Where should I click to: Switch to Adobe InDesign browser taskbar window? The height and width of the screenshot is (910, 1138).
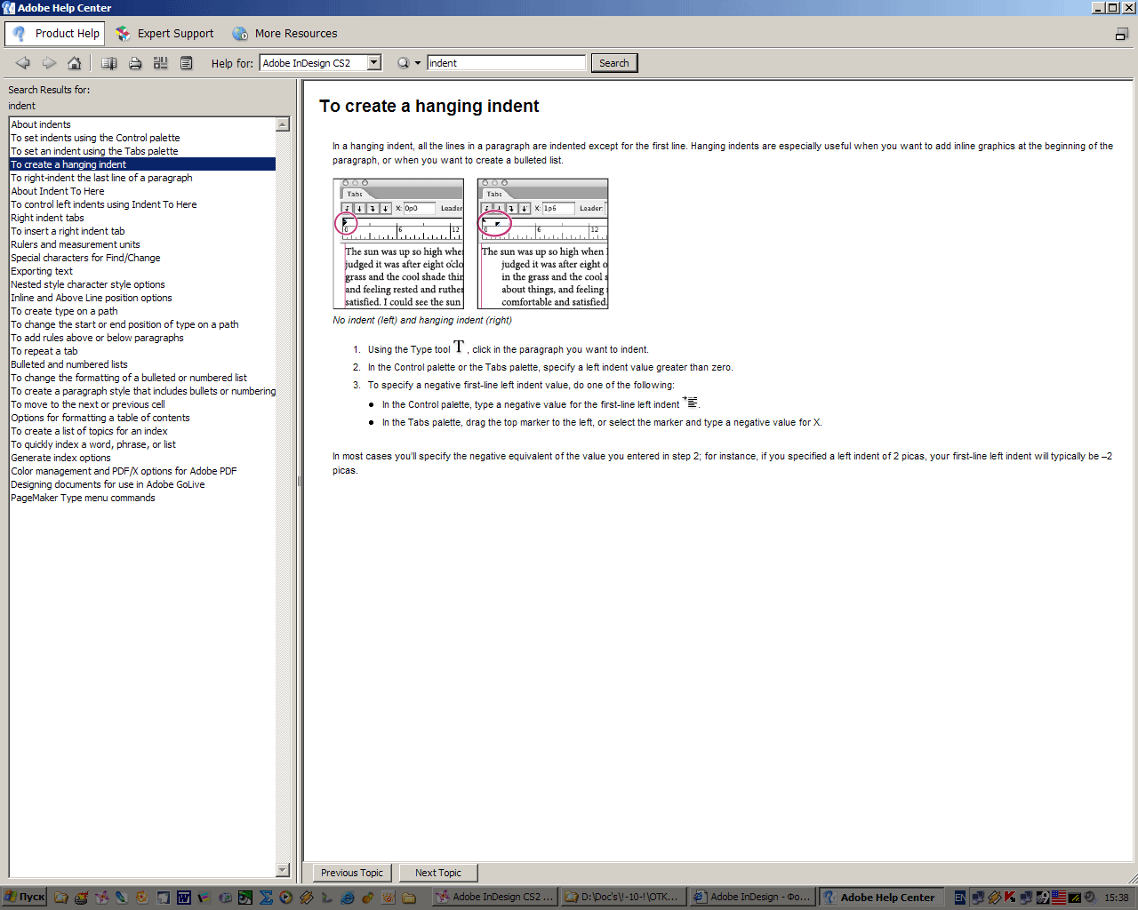(753, 898)
